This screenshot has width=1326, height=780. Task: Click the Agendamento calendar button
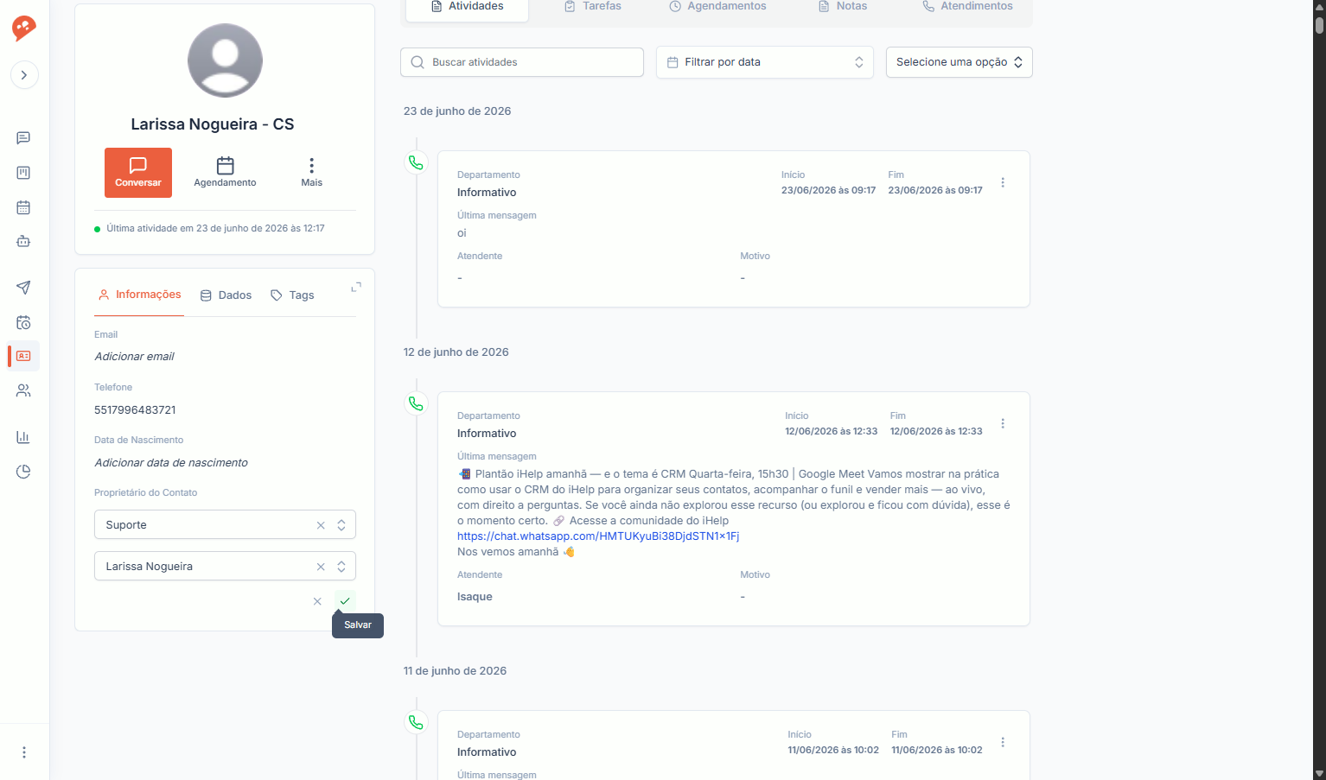225,173
